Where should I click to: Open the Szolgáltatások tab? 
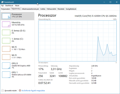[x=71, y=9]
